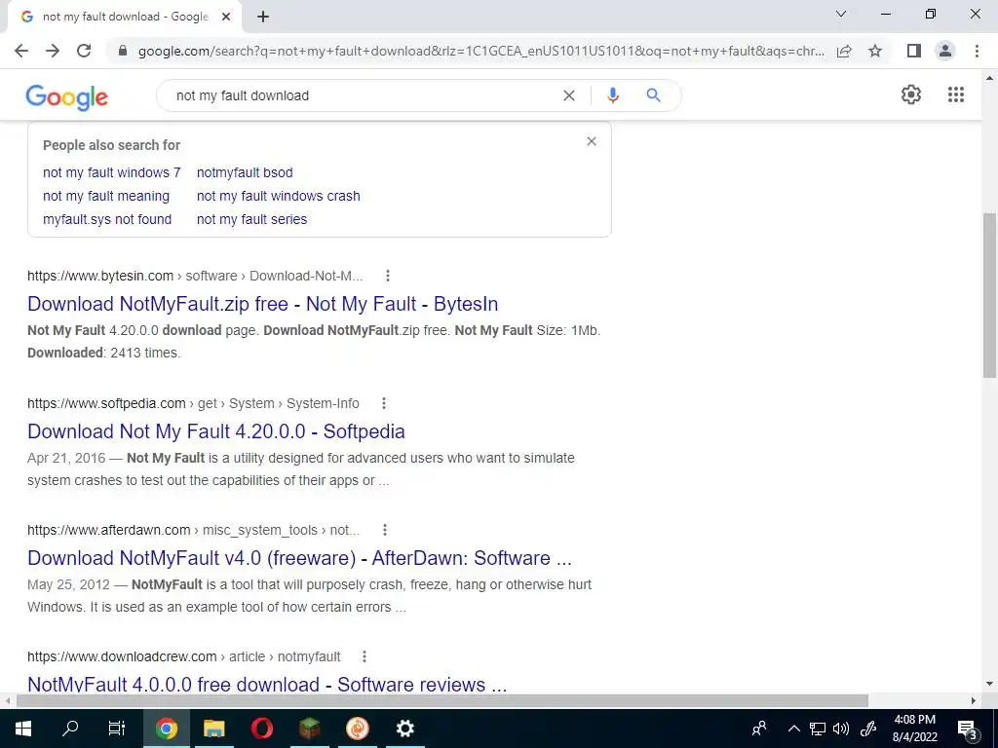Search 'not my fault series' suggestion
This screenshot has height=748, width=998.
(252, 219)
